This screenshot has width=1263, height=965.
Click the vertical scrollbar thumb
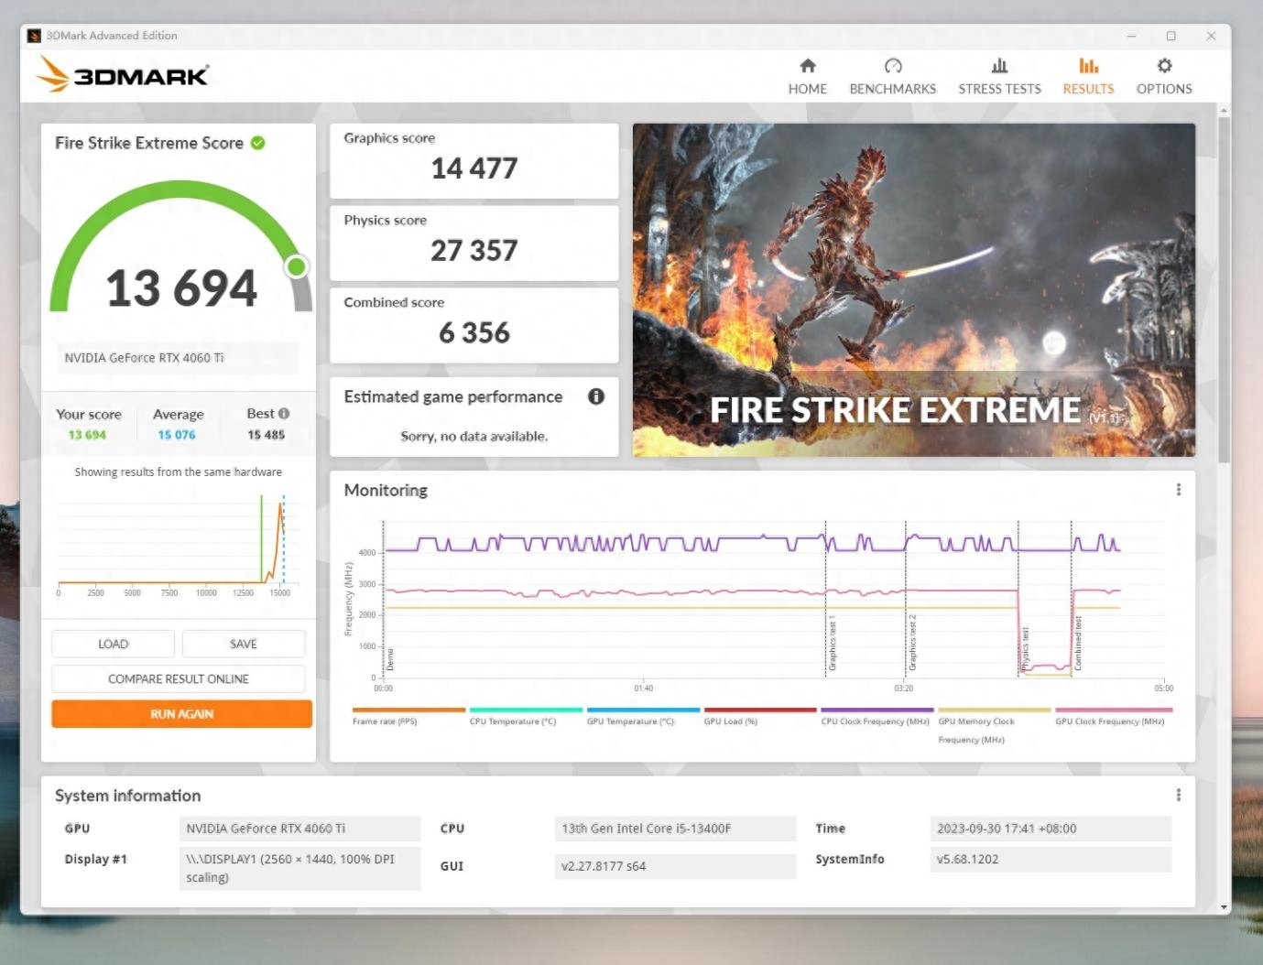point(1224,288)
